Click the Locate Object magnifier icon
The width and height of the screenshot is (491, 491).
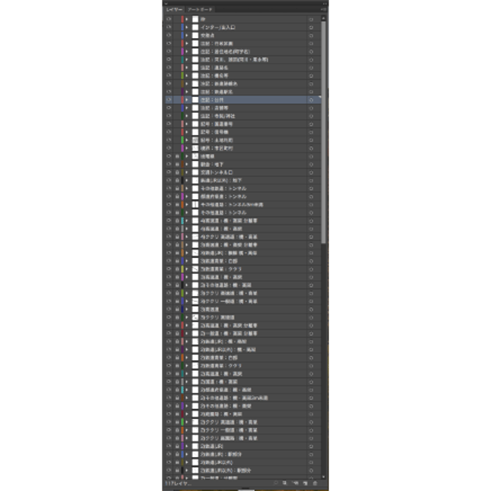pos(275,483)
